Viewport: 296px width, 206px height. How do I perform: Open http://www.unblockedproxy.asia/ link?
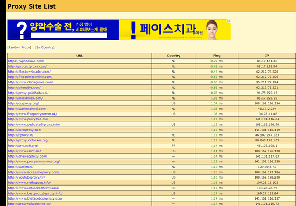pyautogui.click(x=33, y=188)
